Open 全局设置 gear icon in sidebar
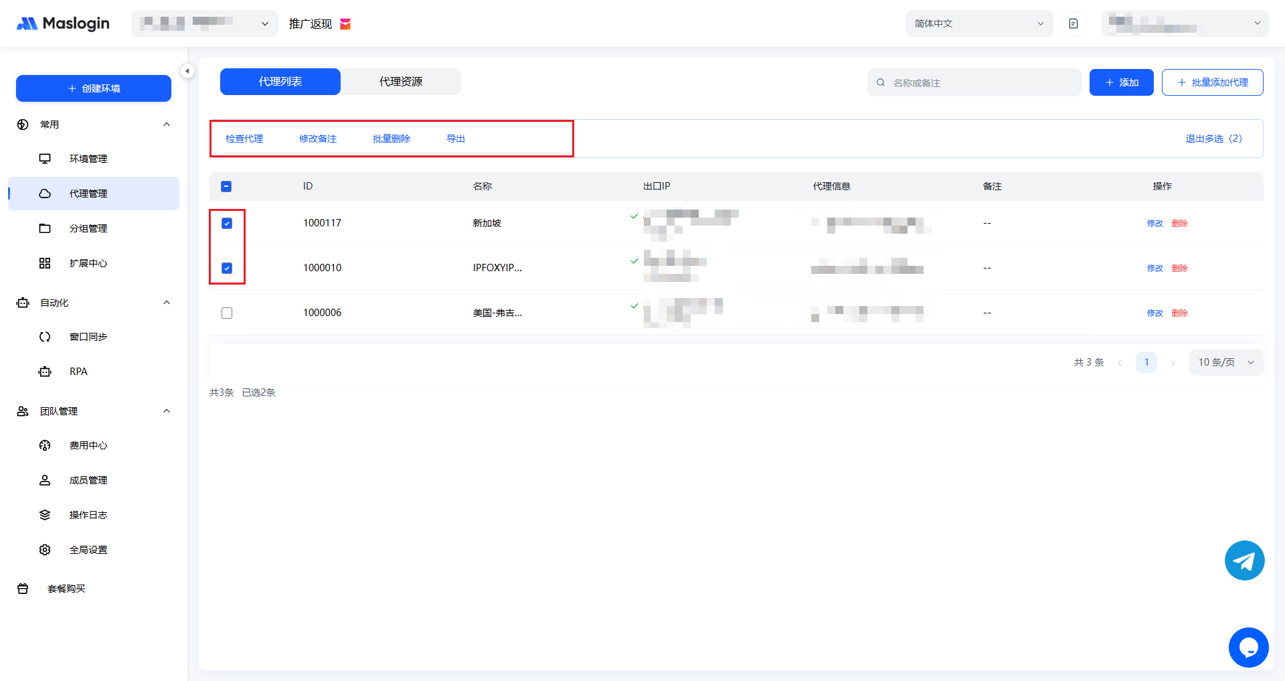Screen dimensions: 1285x681 tap(45, 550)
